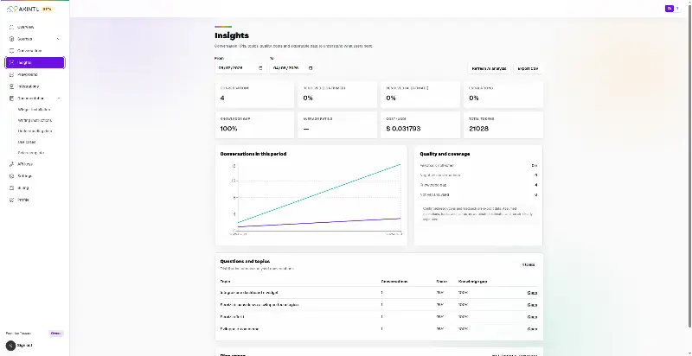Click the 'Conversations in this period' chart title
The image size is (692, 356).
[x=253, y=154]
